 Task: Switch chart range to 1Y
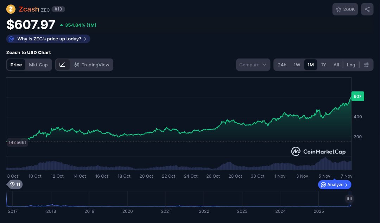[324, 65]
